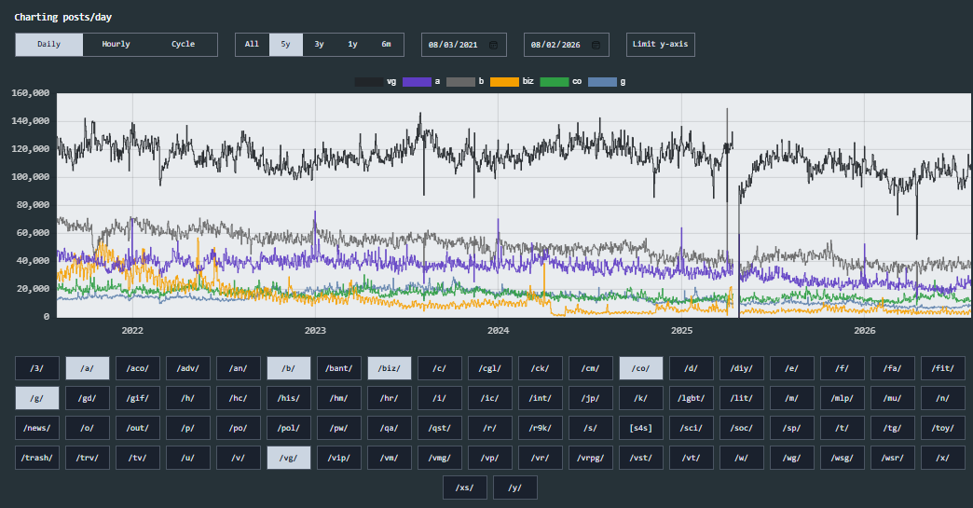
Task: Add the /vt/ board to chart
Action: 692,458
